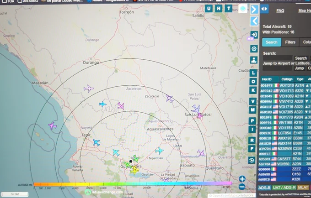Click the ADS-B legend button
Image resolution: width=311 pixels, height=198 pixels.
click(x=264, y=188)
